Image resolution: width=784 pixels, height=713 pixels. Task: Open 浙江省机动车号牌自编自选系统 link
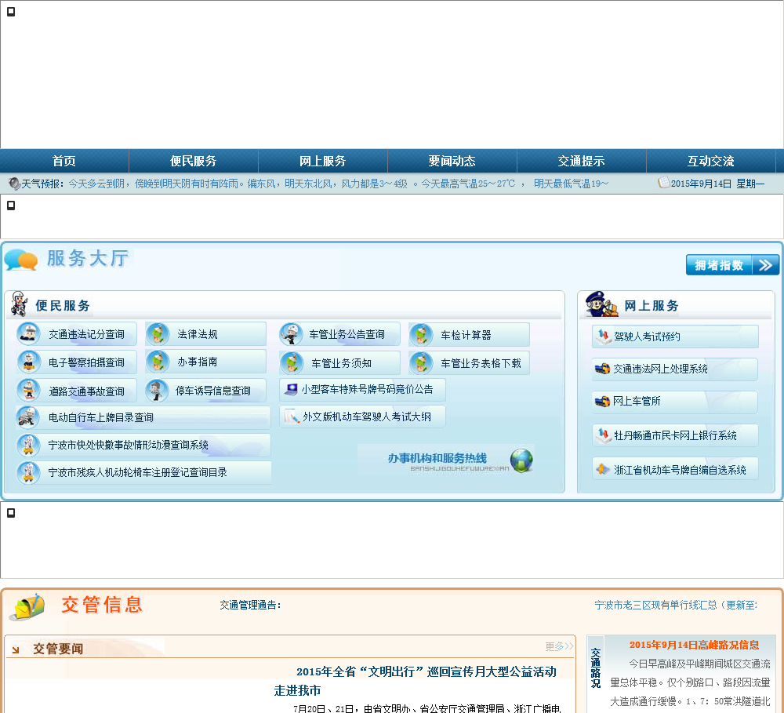click(x=681, y=470)
